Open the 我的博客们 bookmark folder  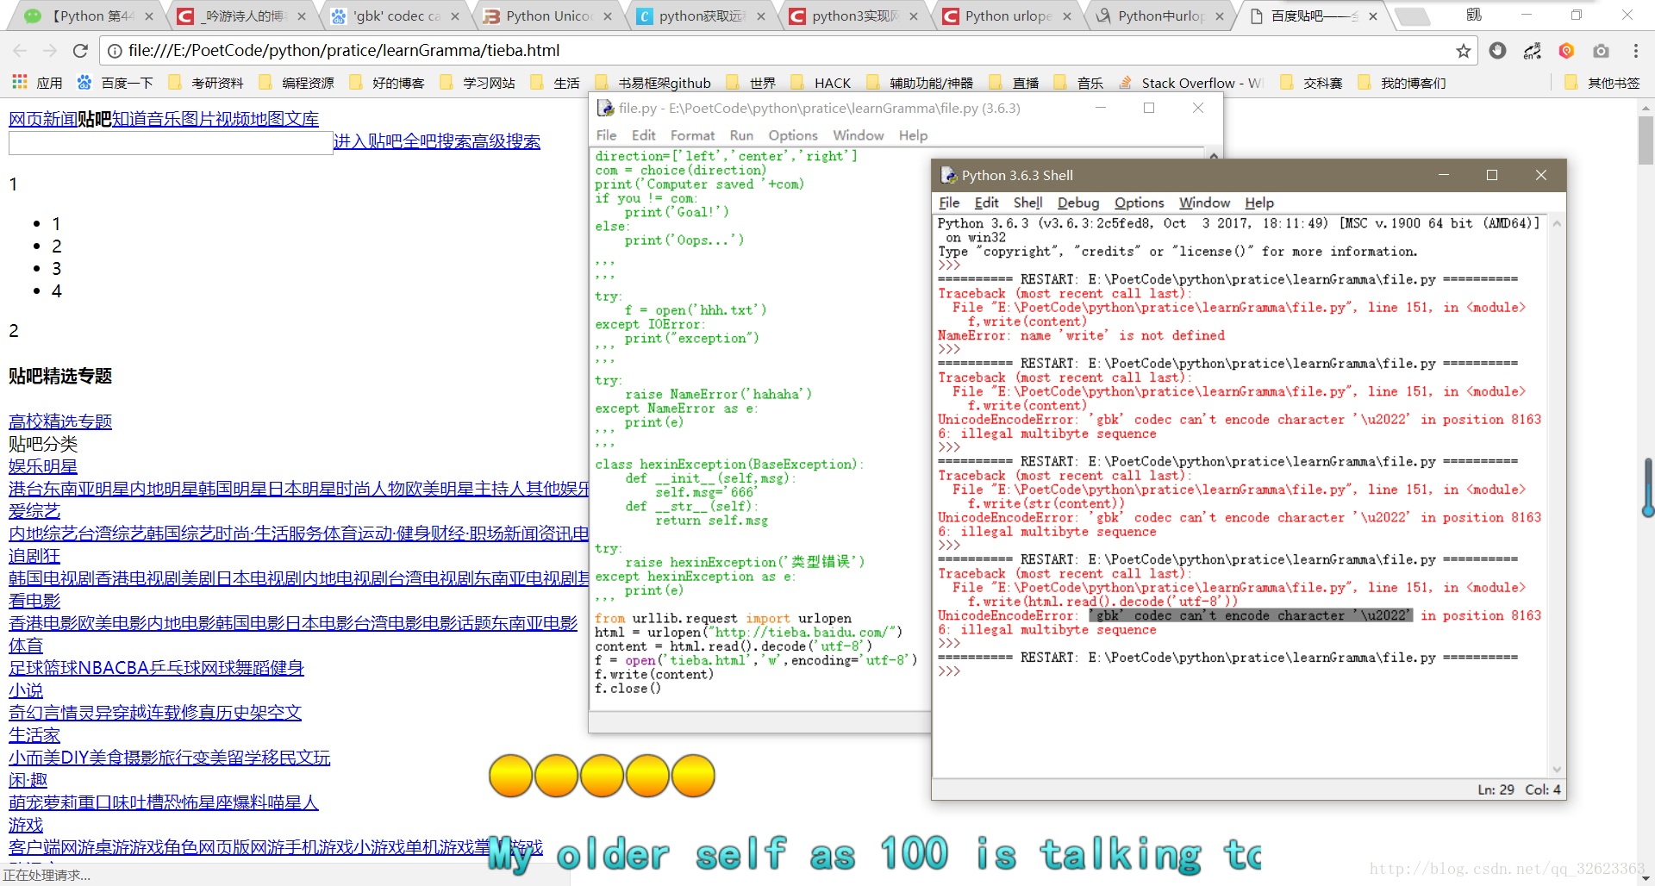click(x=1402, y=83)
